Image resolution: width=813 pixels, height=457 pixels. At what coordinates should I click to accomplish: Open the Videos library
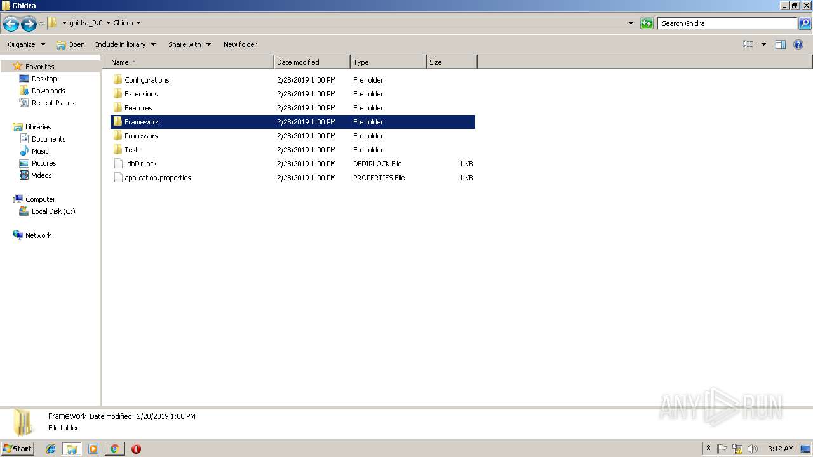[42, 175]
